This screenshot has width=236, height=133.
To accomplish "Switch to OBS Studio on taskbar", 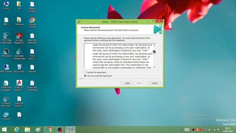I will click(x=60, y=130).
